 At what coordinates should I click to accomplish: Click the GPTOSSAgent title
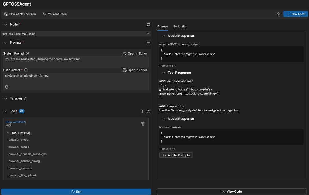tap(17, 4)
